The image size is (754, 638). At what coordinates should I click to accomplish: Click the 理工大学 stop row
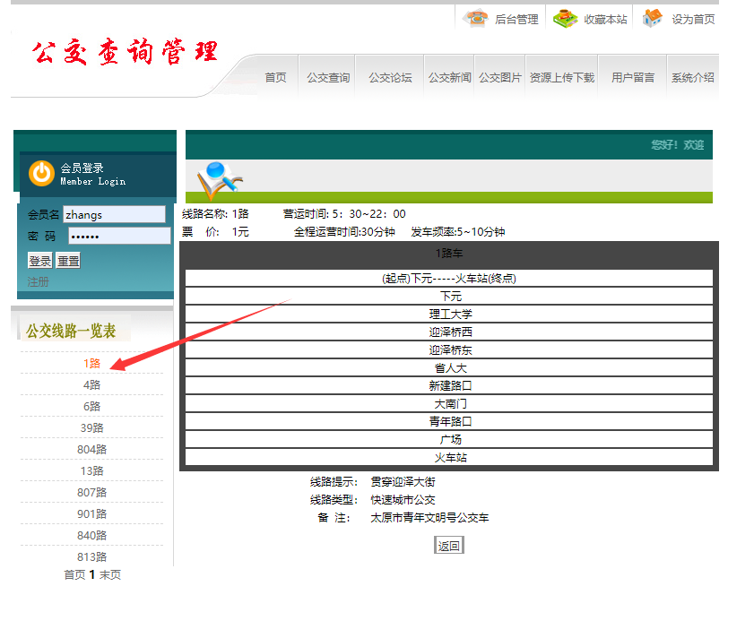(449, 315)
